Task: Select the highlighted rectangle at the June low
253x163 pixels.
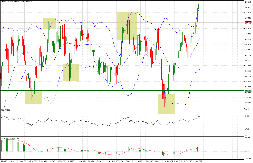Action: coord(33,97)
